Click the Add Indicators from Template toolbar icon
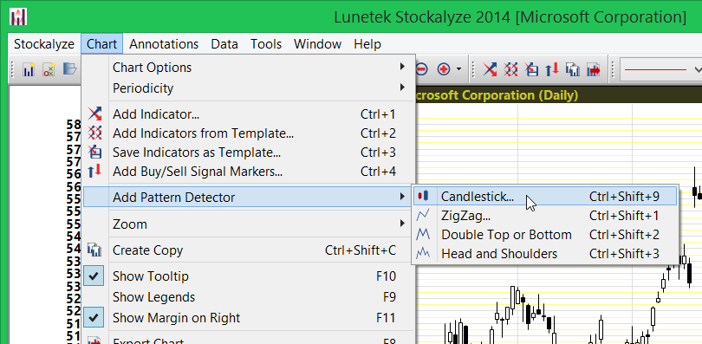 coord(510,69)
